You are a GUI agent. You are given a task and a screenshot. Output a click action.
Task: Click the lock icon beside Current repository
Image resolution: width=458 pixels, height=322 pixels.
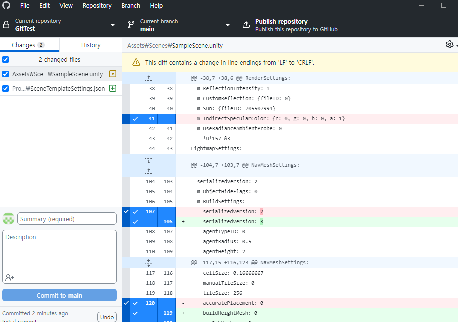6,25
